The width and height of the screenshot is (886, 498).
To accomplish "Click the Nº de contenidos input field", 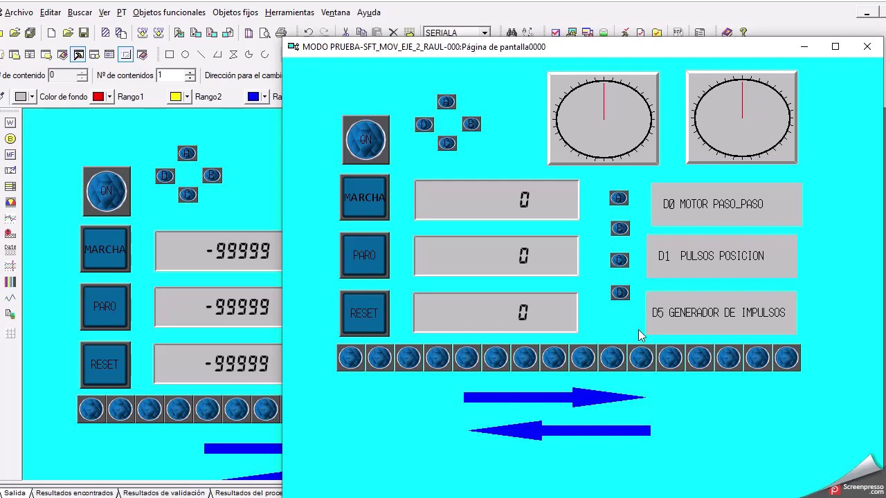I will [x=170, y=75].
